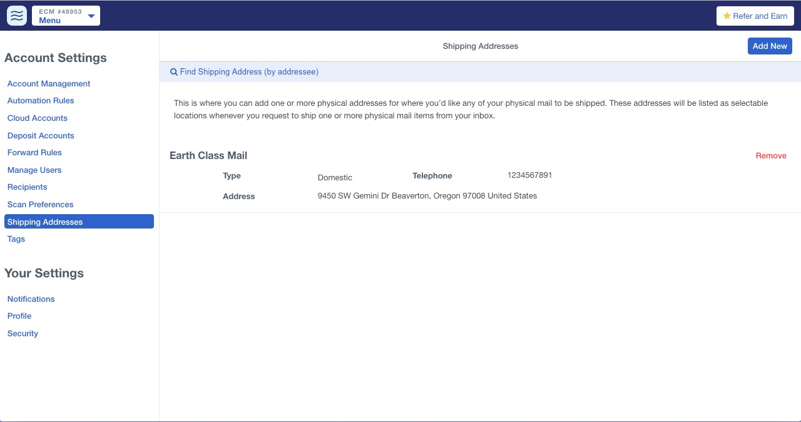Click the star icon in Refer and Earn

tap(727, 16)
